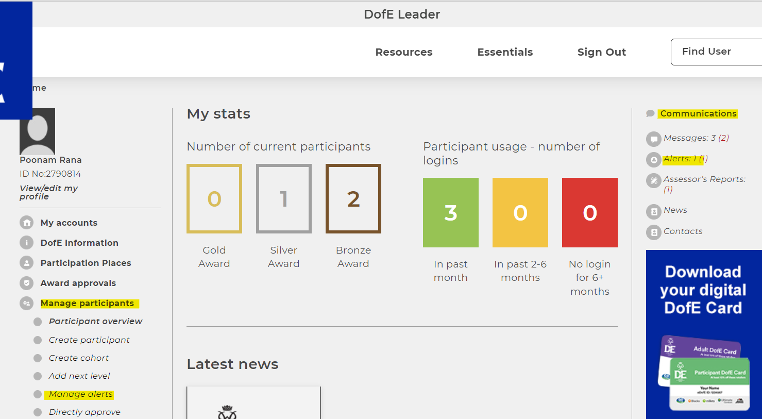Click the Alerts bell icon
762x419 pixels.
click(653, 159)
